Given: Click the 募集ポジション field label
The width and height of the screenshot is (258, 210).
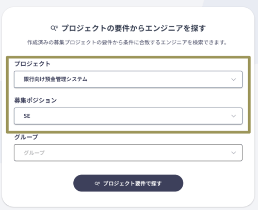Looking at the screenshot, I should [36, 100].
